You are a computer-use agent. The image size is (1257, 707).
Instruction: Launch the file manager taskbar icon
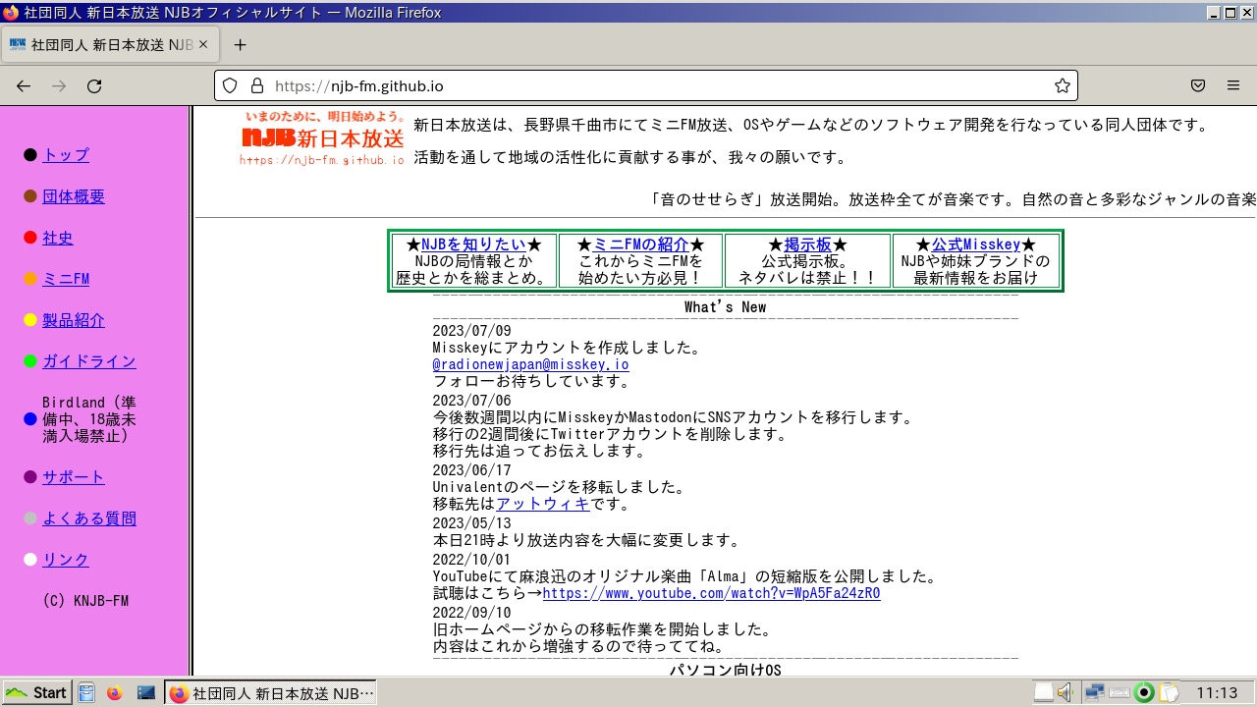[86, 692]
